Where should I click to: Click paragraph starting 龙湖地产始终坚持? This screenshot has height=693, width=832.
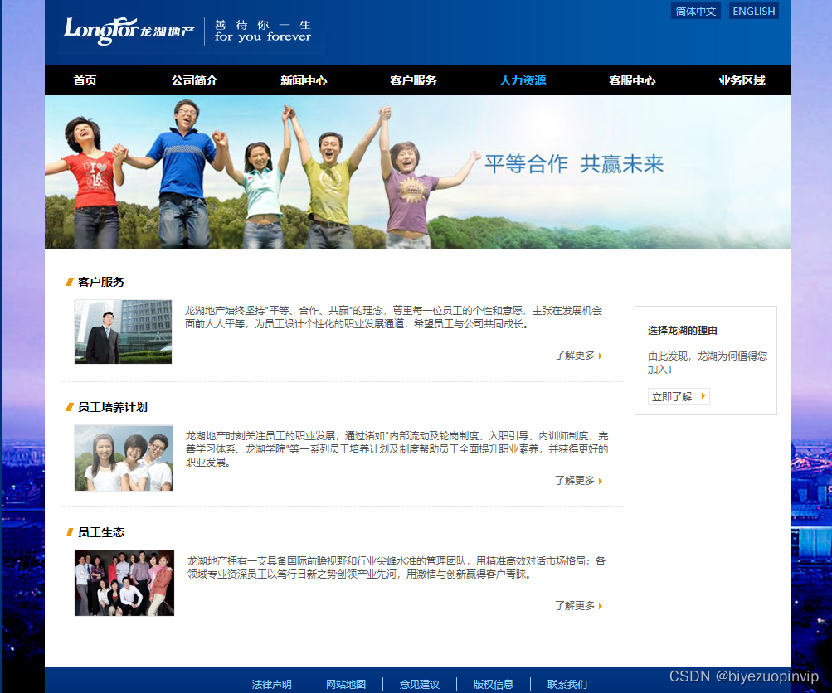coord(394,317)
